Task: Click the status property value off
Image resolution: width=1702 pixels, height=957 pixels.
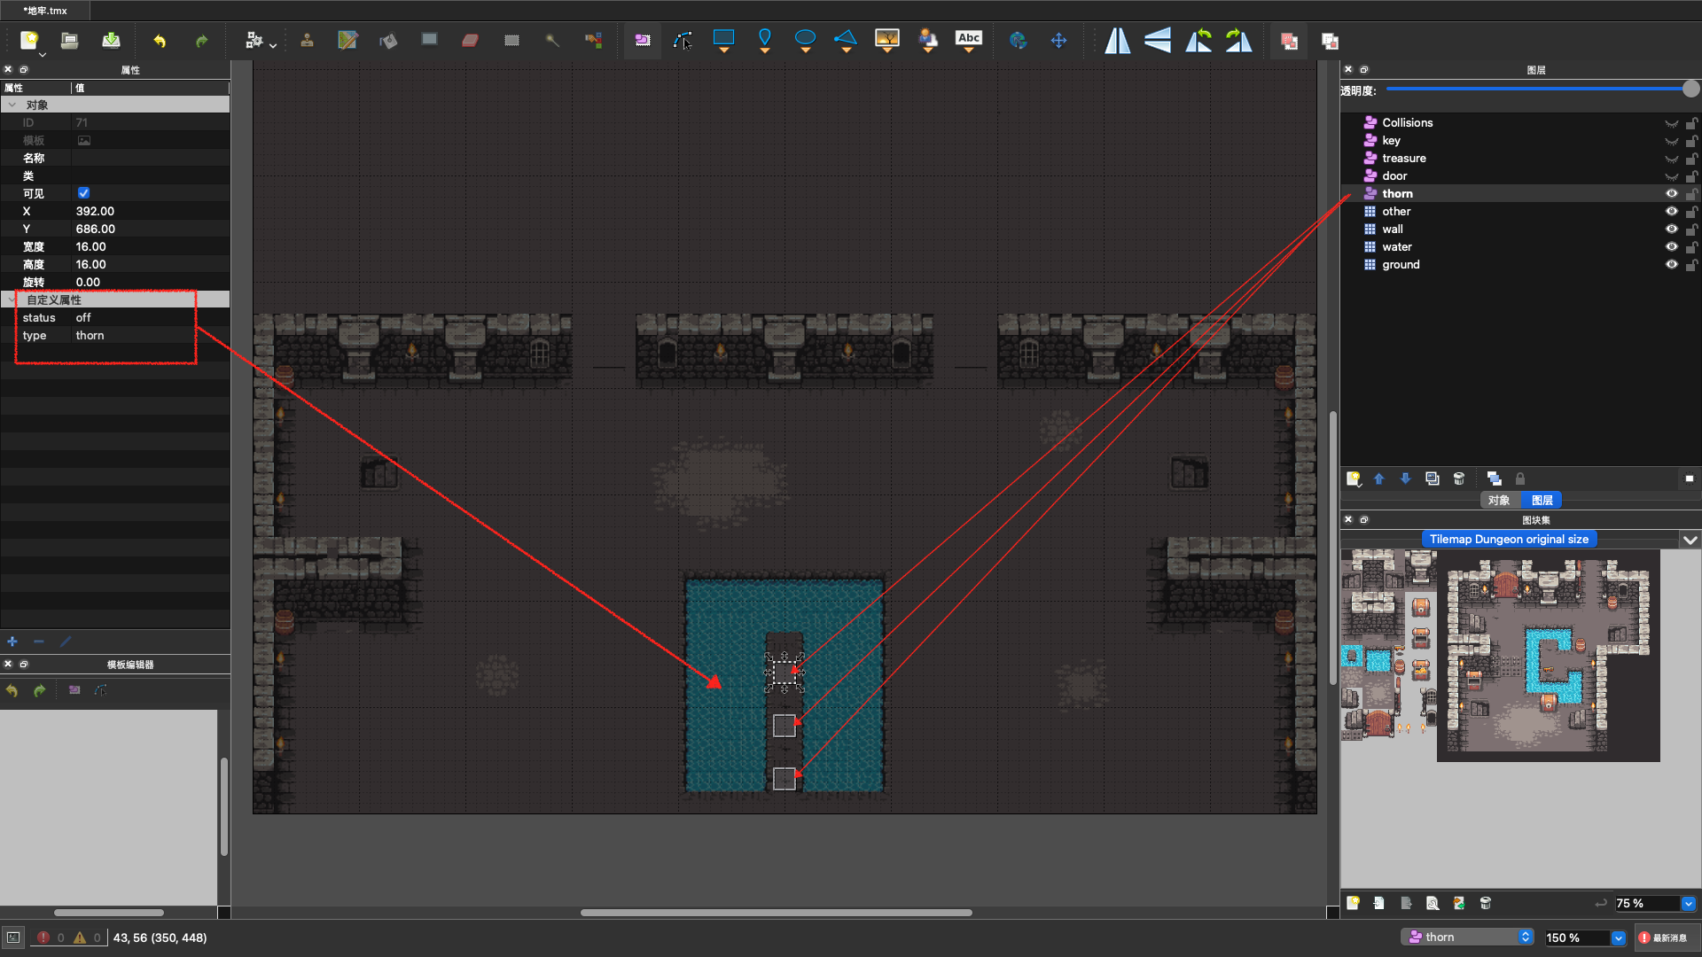Action: point(151,317)
